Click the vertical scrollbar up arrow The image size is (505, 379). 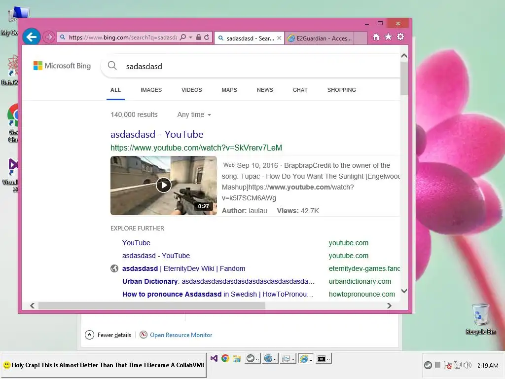[x=404, y=56]
